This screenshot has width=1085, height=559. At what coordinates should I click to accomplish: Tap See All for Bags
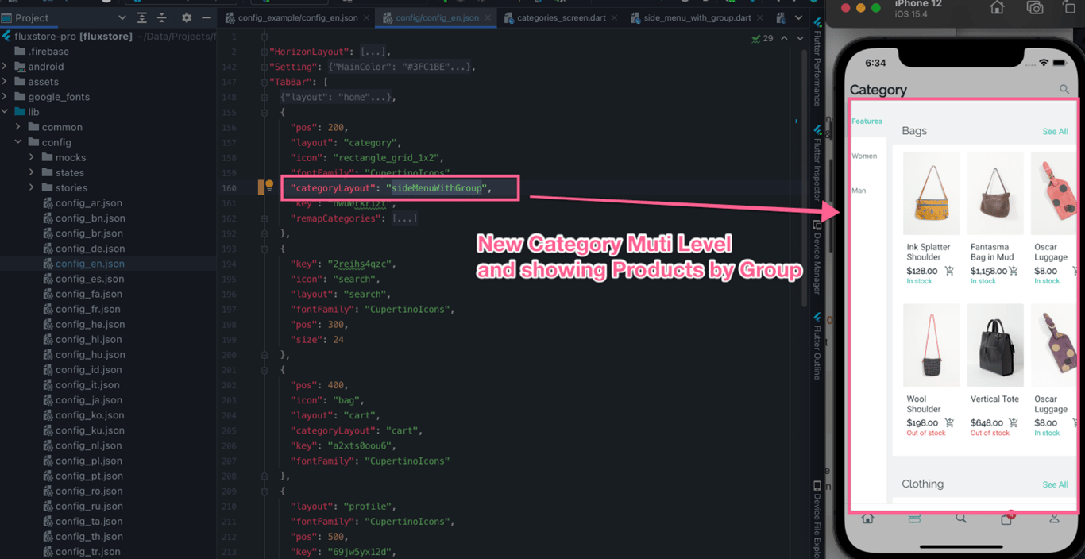click(1055, 132)
